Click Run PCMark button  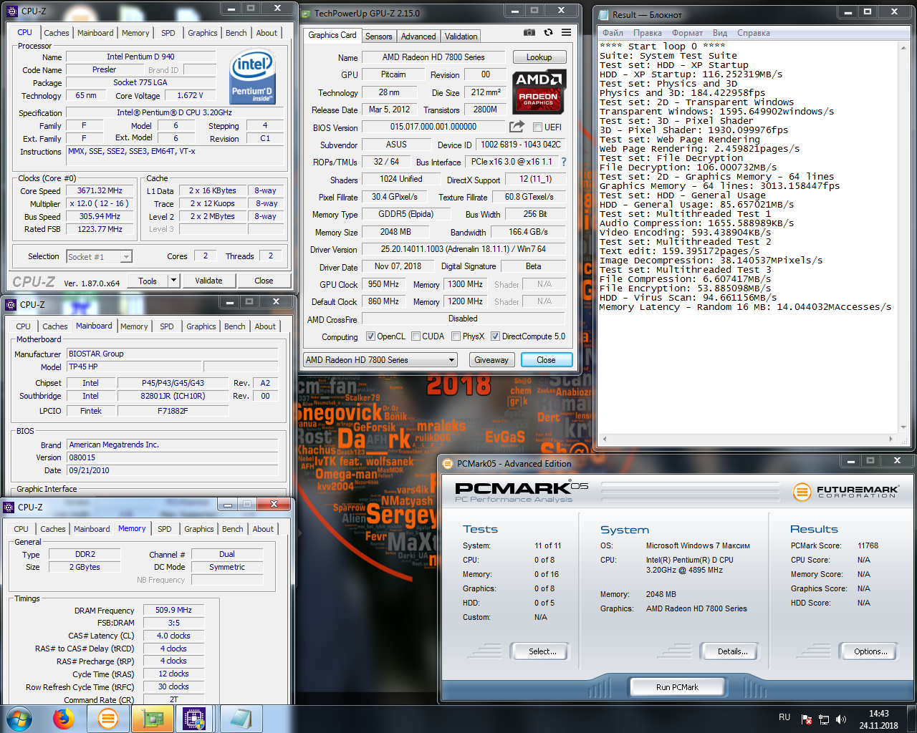click(x=677, y=687)
